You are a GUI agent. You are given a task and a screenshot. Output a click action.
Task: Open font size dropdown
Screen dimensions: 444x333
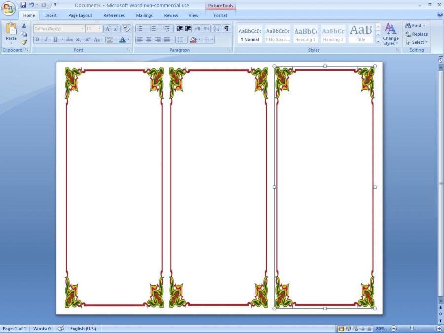pyautogui.click(x=99, y=29)
